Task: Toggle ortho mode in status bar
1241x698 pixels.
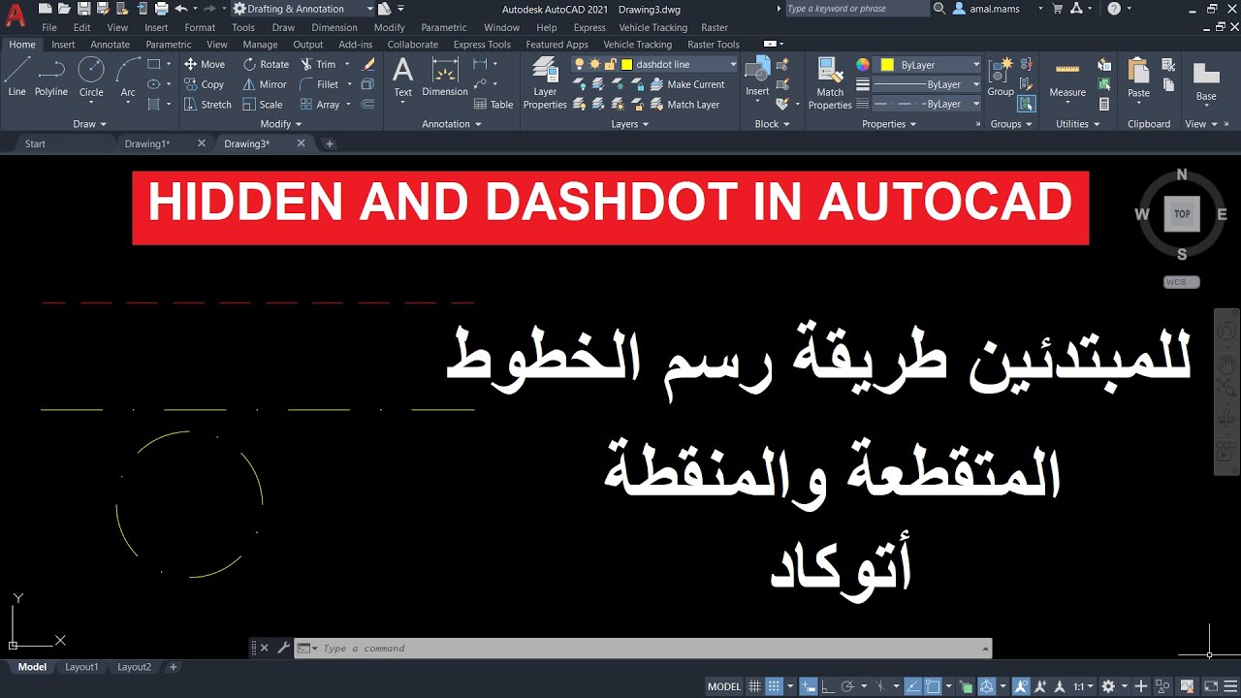Action: click(x=826, y=686)
